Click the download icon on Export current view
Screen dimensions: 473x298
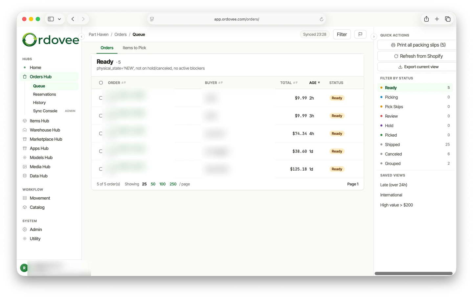pyautogui.click(x=400, y=67)
